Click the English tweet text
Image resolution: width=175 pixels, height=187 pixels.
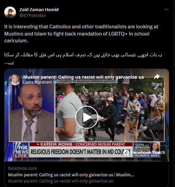click(x=81, y=33)
